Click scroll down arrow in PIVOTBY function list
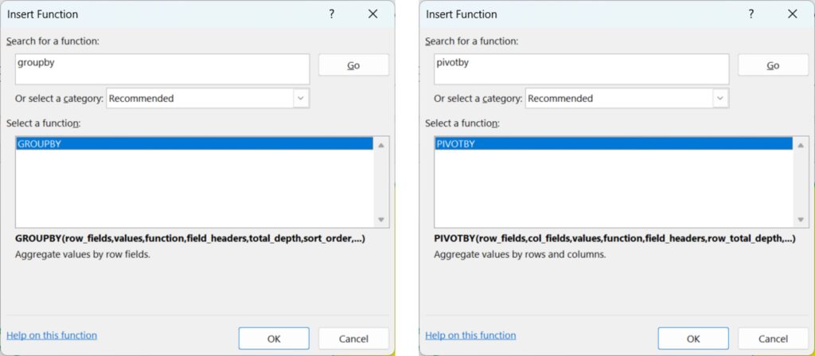815x356 pixels. (801, 220)
